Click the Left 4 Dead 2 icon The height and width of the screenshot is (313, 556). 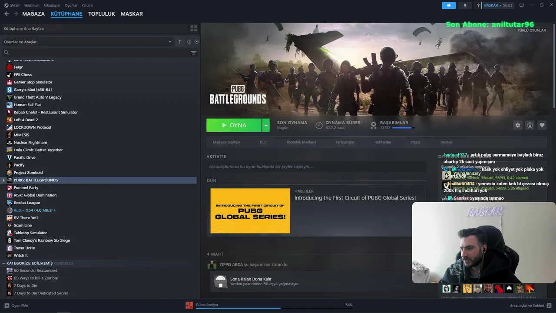tap(10, 120)
